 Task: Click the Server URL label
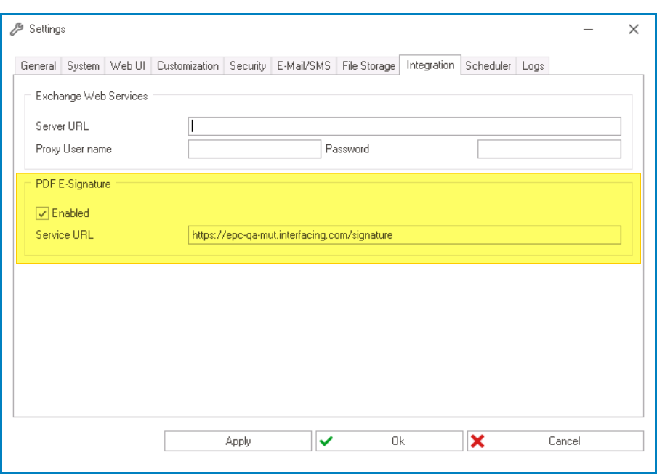click(x=62, y=126)
